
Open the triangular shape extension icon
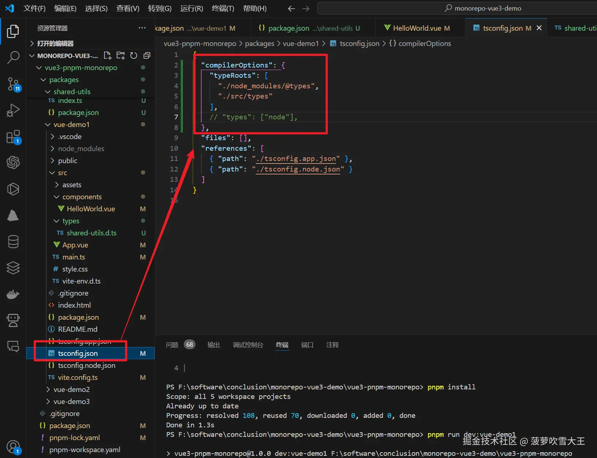(13, 215)
